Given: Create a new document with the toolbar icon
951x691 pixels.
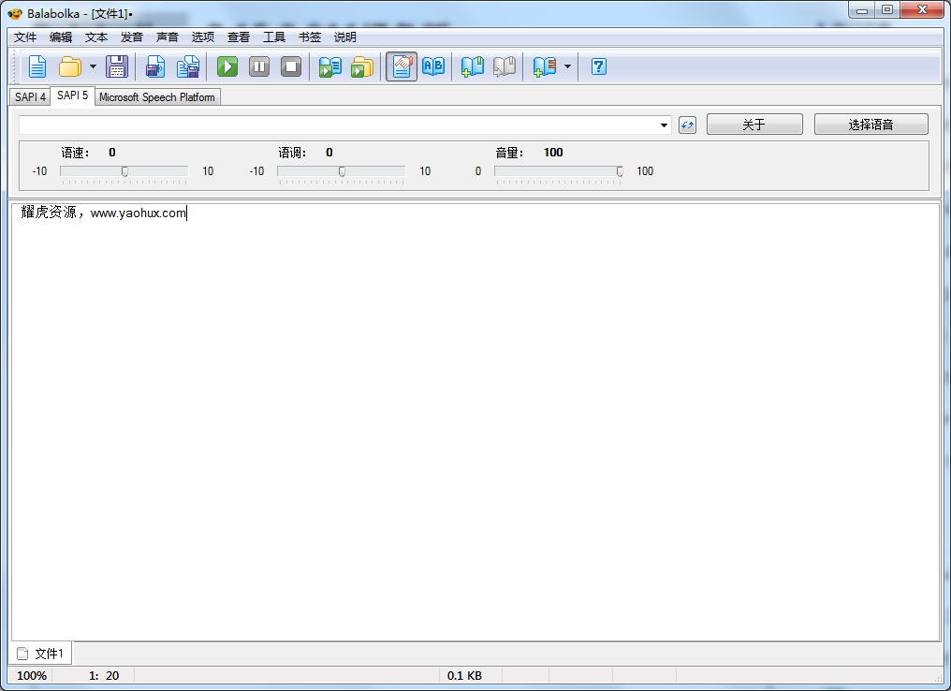Looking at the screenshot, I should point(37,66).
